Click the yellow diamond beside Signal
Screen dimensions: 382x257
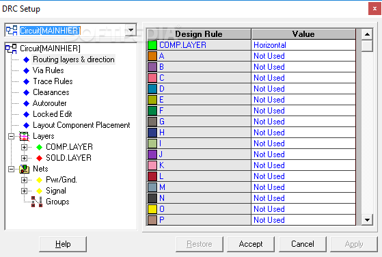point(39,191)
